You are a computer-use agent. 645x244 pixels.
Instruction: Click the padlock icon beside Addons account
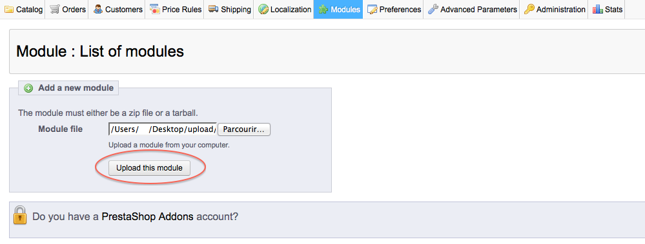20,215
